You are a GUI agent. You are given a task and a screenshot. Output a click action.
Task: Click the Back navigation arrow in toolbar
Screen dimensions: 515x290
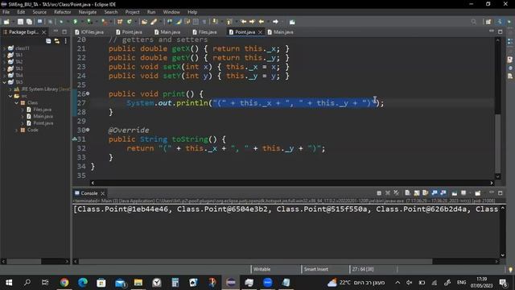tap(262, 22)
